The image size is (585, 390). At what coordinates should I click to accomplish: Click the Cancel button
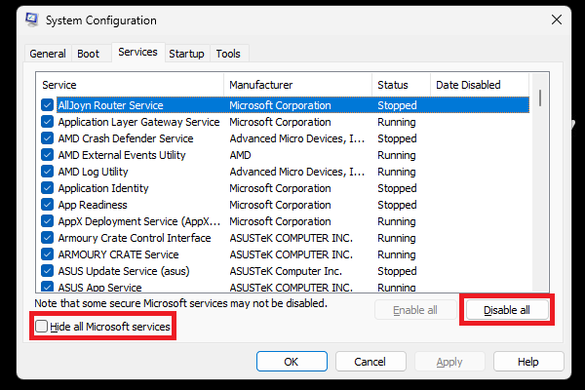[x=370, y=362]
